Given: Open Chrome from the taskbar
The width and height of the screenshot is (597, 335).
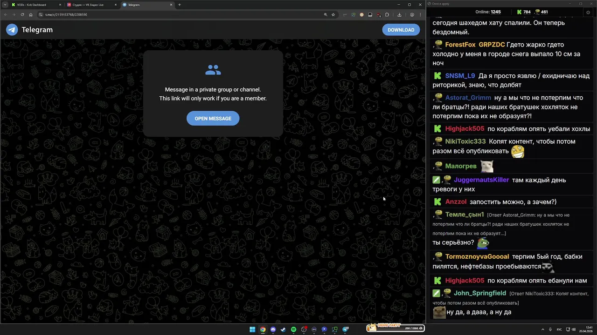Looking at the screenshot, I should pos(263,329).
